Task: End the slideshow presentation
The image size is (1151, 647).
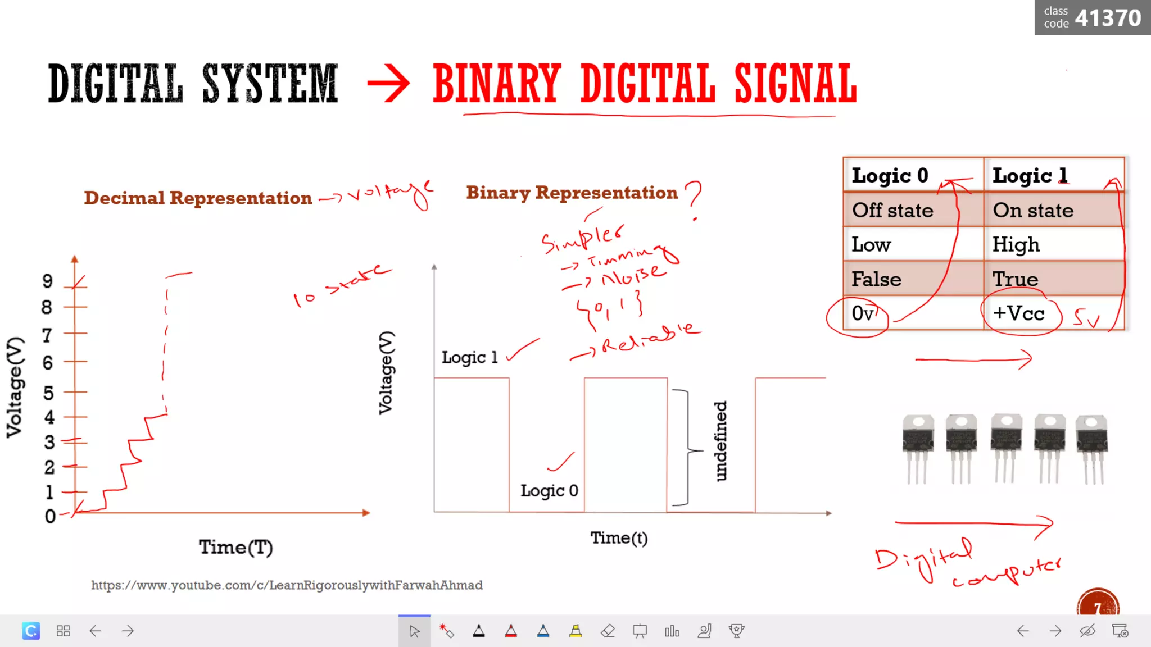Action: pyautogui.click(x=1120, y=631)
